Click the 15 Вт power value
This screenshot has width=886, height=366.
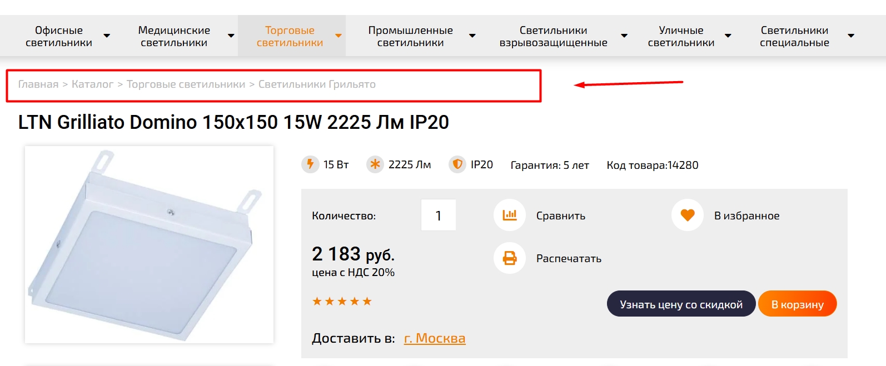(x=336, y=165)
